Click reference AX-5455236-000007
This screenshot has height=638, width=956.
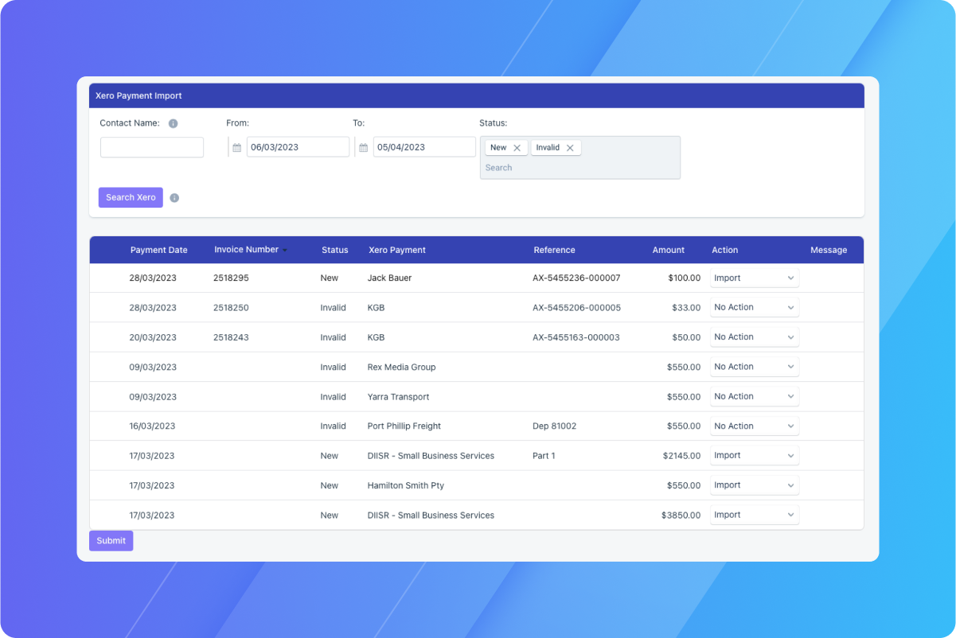point(576,278)
